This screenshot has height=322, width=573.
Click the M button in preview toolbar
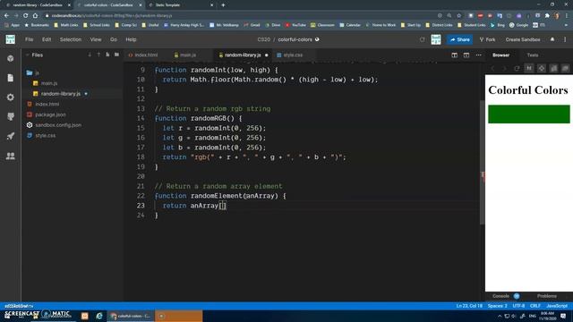pos(529,68)
